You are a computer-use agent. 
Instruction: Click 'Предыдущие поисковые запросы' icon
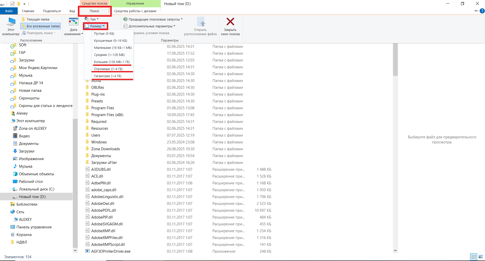[x=125, y=19]
